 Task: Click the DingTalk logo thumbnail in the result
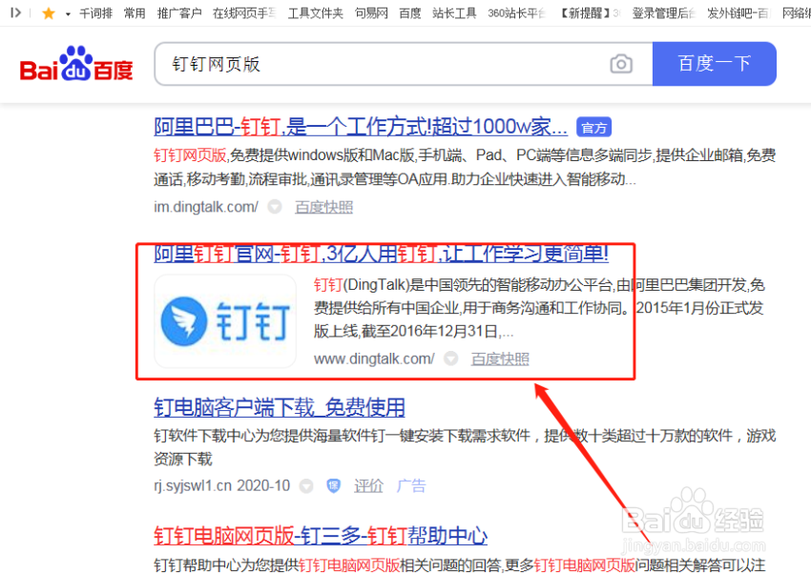[225, 319]
